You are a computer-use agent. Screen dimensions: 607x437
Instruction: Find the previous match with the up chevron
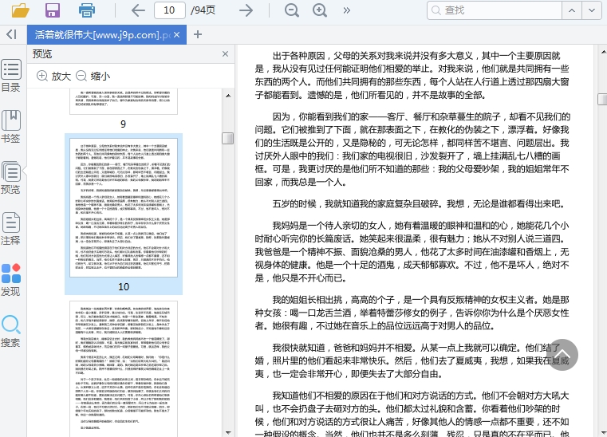[572, 10]
